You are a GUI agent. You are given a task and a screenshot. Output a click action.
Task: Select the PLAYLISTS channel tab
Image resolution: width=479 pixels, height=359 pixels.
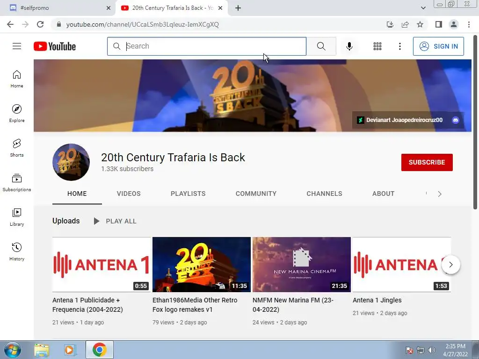coord(188,194)
